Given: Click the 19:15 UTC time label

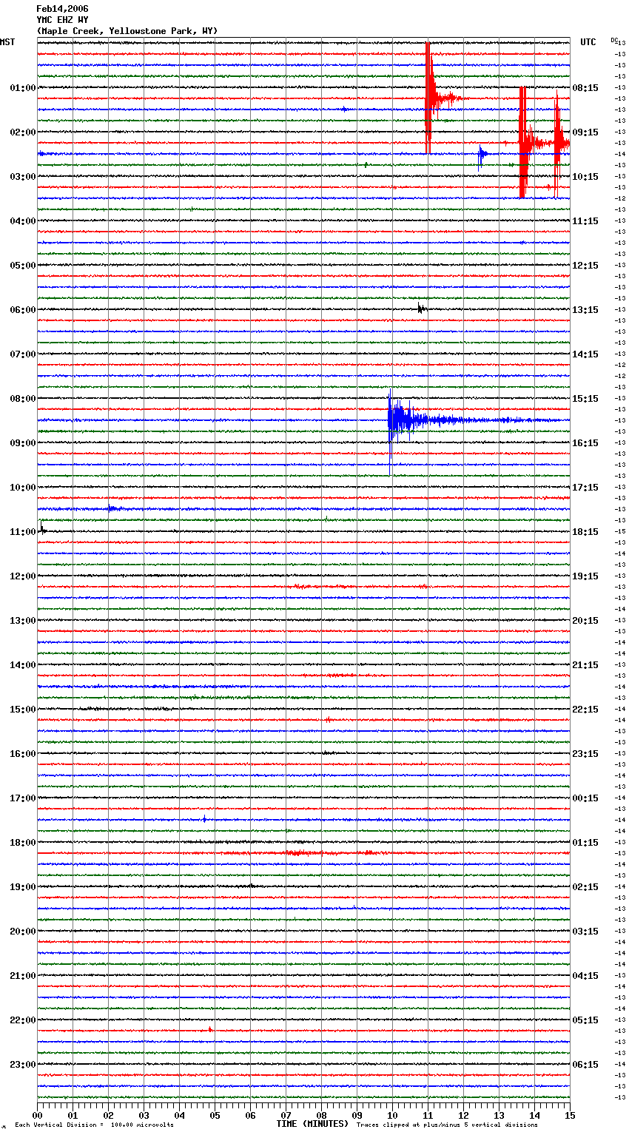Looking at the screenshot, I should point(585,576).
